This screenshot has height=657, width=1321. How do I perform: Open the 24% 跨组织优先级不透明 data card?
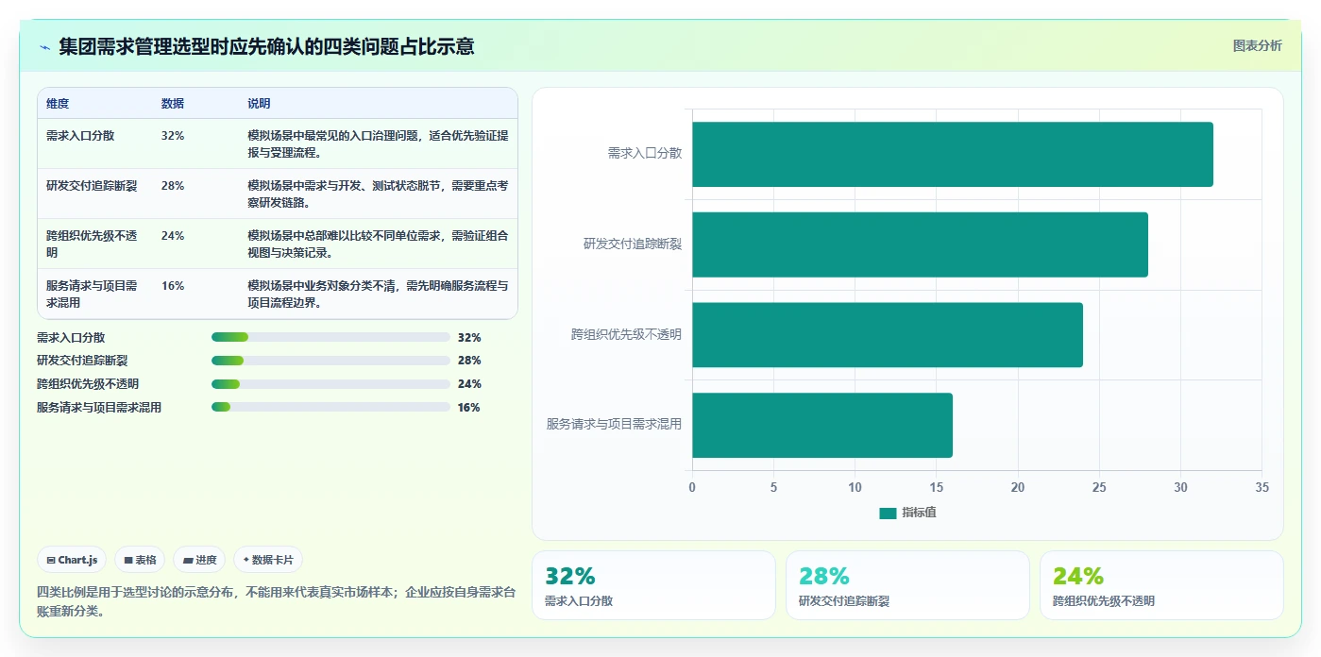click(x=1161, y=585)
